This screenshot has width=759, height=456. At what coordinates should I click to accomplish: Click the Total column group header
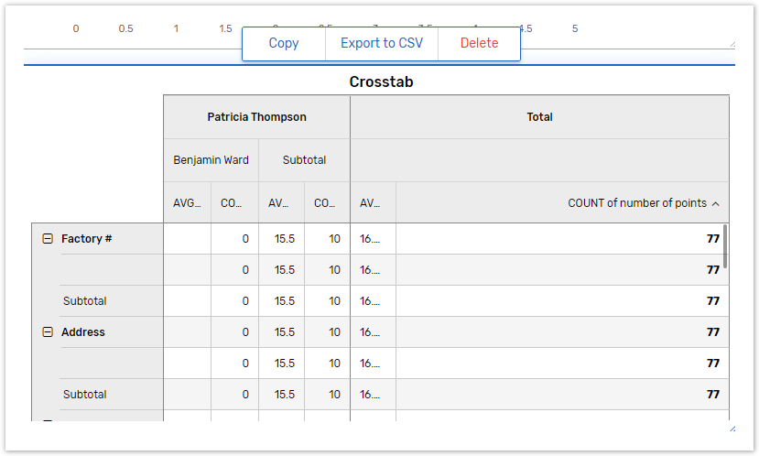click(x=539, y=117)
